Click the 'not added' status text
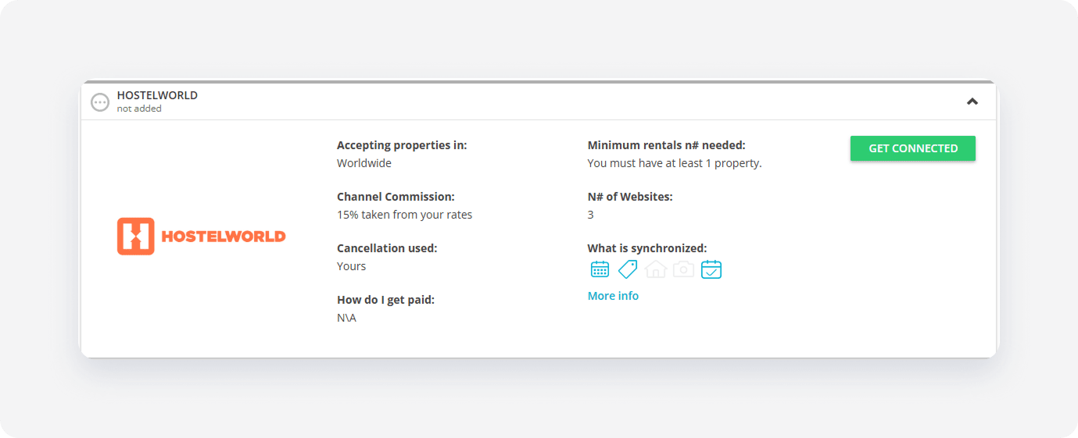Viewport: 1078px width, 438px height. (139, 109)
